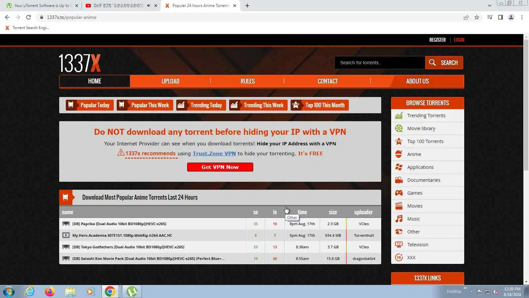Click the SEARCH button
Viewport: 529px width, 298px height.
coord(444,63)
